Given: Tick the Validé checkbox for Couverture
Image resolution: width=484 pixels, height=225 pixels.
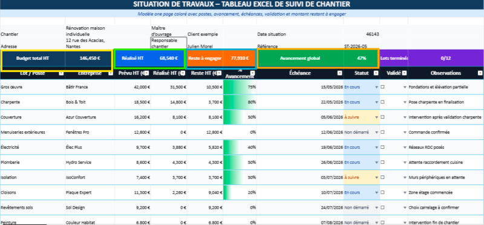Looking at the screenshot, I should (383, 117).
